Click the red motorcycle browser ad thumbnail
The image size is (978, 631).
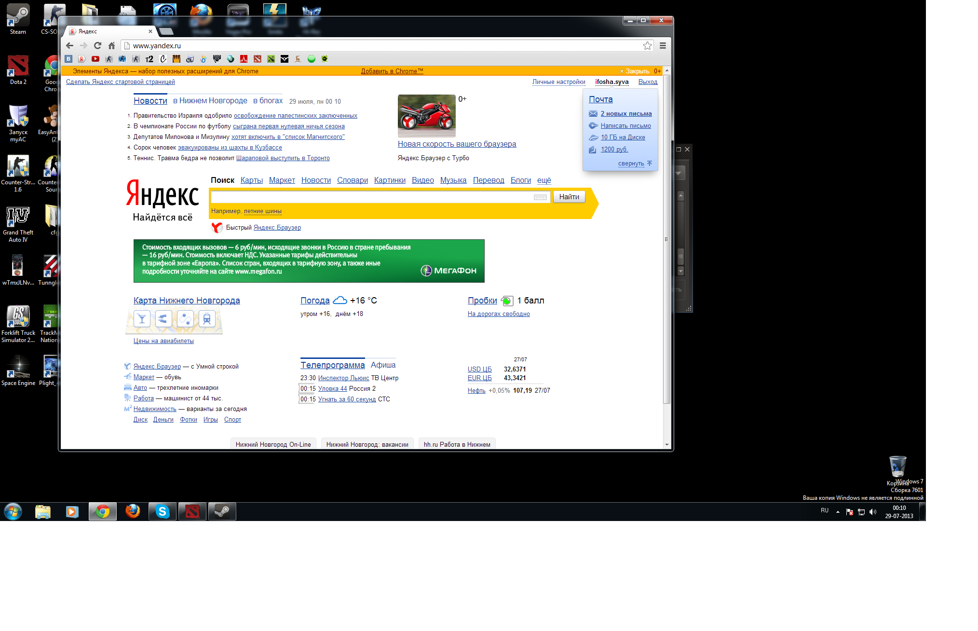pyautogui.click(x=427, y=116)
